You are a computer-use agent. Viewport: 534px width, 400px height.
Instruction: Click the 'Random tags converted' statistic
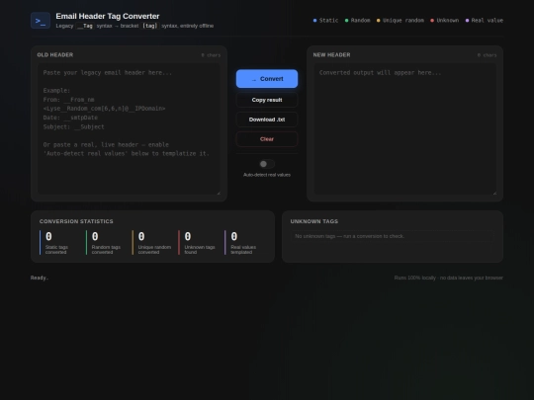106,243
